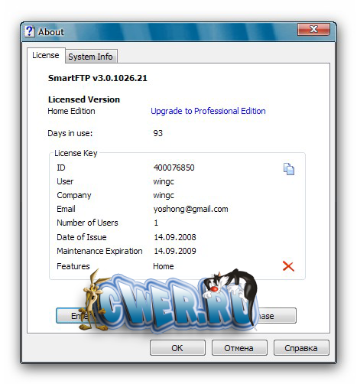Click the Maintenance Expiration date 14.09.2009
357x384 pixels.
click(175, 251)
